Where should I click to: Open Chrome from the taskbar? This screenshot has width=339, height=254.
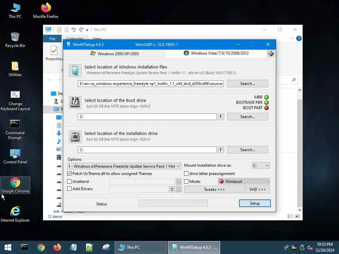coord(41,247)
